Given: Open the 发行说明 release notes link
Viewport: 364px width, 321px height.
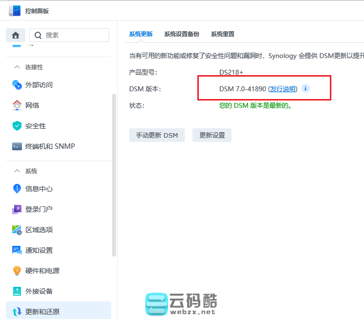Looking at the screenshot, I should [283, 89].
